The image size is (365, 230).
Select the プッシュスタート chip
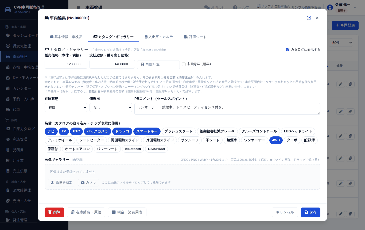point(178,131)
